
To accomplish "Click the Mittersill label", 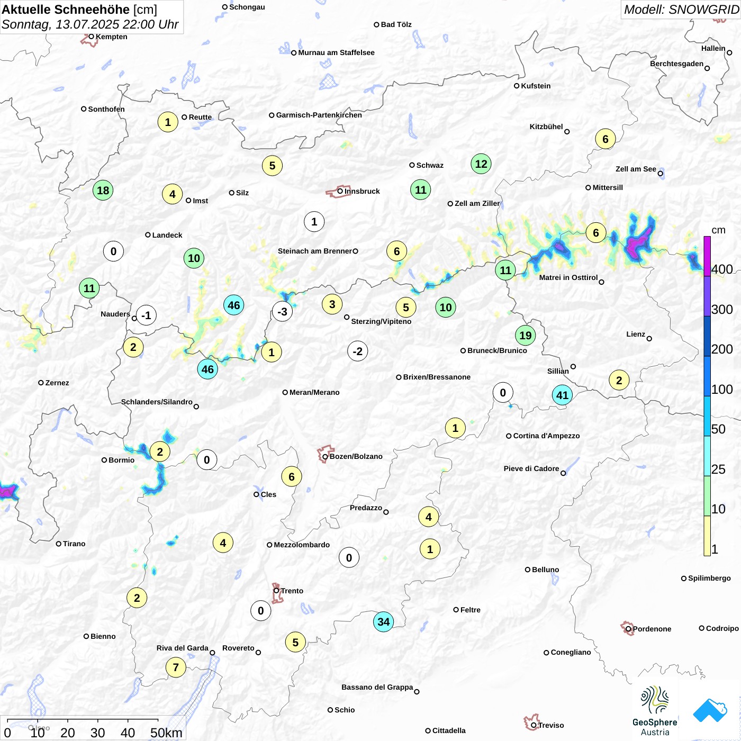I will tap(608, 187).
